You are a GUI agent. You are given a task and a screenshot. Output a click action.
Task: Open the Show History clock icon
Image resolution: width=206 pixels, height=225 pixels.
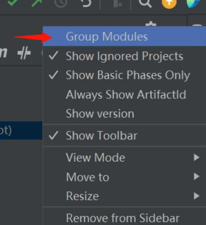tap(61, 2)
